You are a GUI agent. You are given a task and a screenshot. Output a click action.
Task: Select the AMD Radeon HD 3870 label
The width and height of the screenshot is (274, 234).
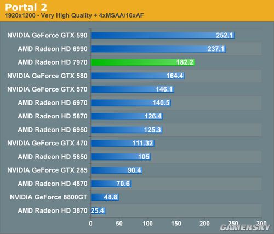coord(53,210)
